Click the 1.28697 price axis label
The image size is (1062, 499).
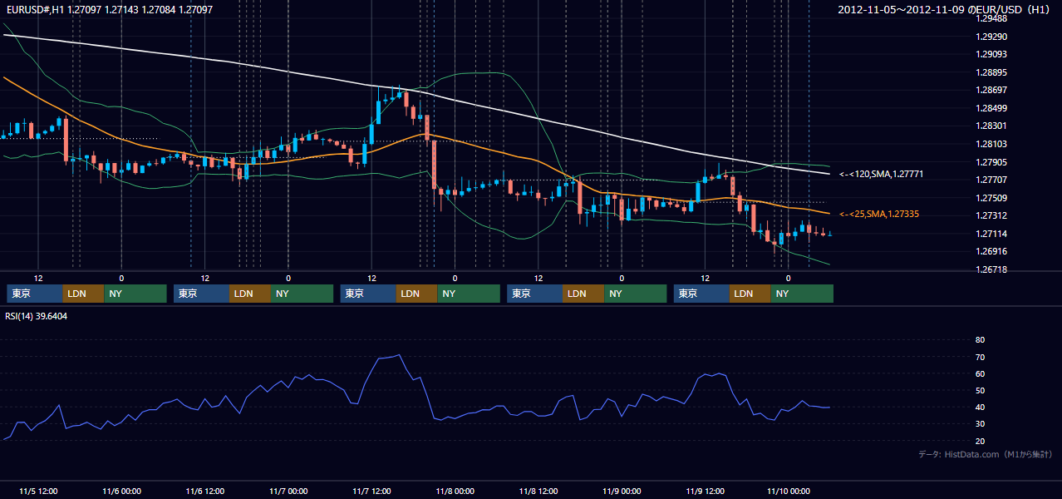(x=991, y=90)
